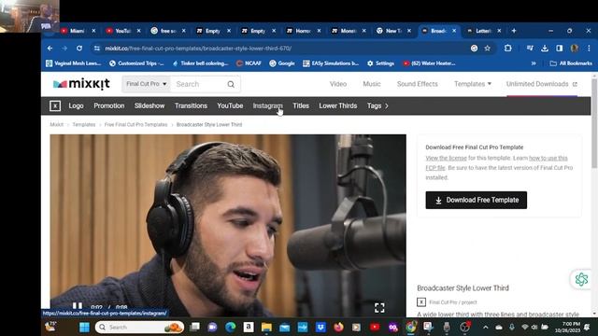The height and width of the screenshot is (336, 598).
Task: Click the address bar URL
Action: (x=198, y=49)
